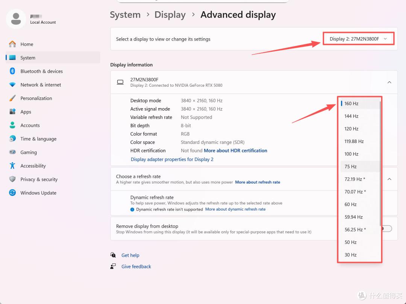Click the Gaming controller icon
The image size is (406, 304).
pyautogui.click(x=12, y=152)
